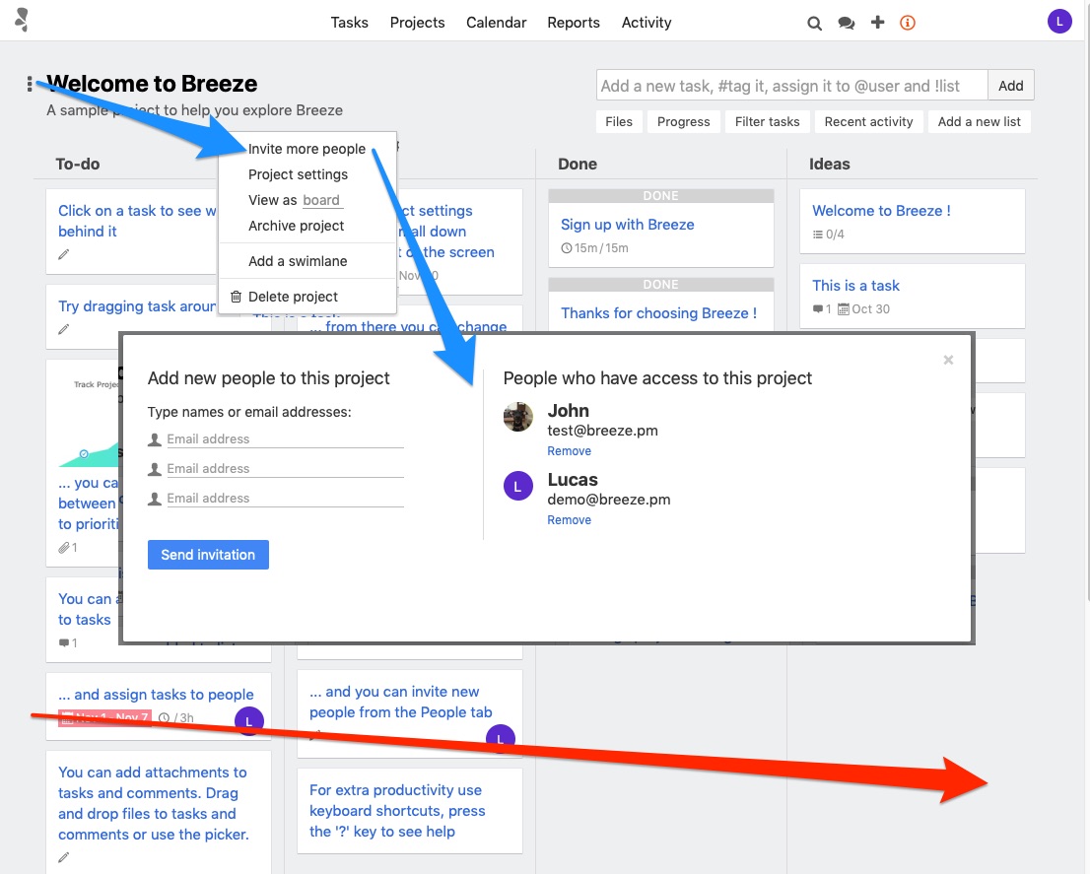Close the invite dialog with X
This screenshot has width=1090, height=874.
click(x=948, y=360)
